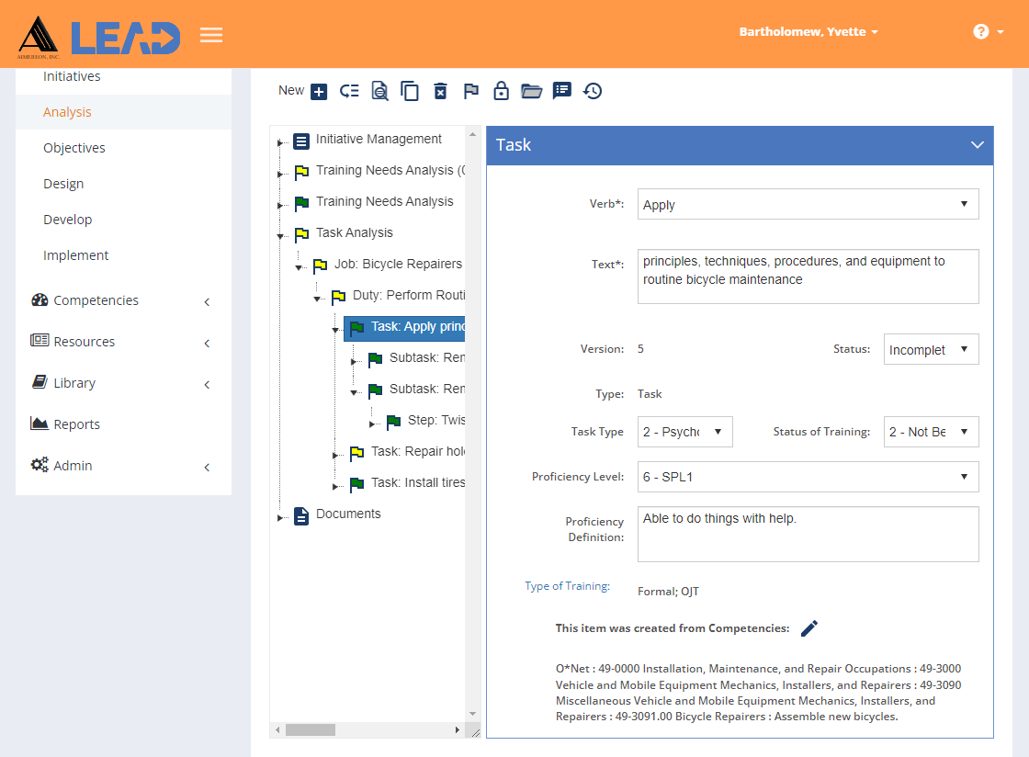
Task: Click the Admin gears icon in sidebar
Action: 40,465
